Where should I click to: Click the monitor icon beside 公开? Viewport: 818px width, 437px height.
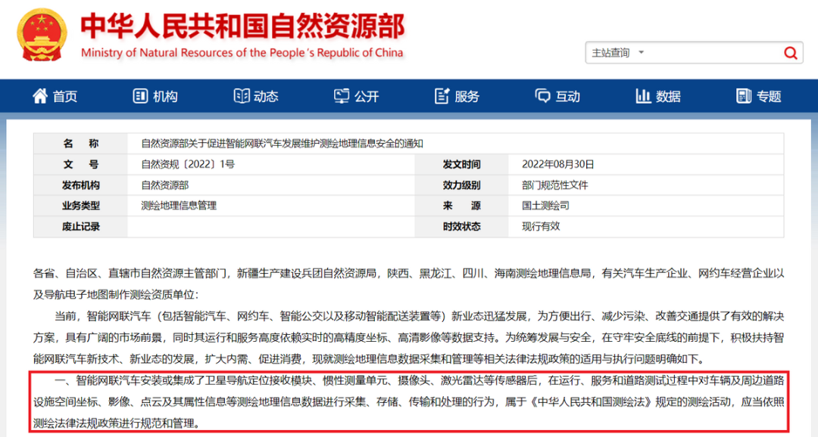tap(342, 96)
